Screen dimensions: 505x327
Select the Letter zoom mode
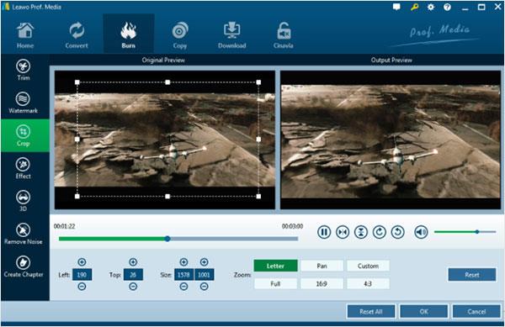(x=275, y=266)
